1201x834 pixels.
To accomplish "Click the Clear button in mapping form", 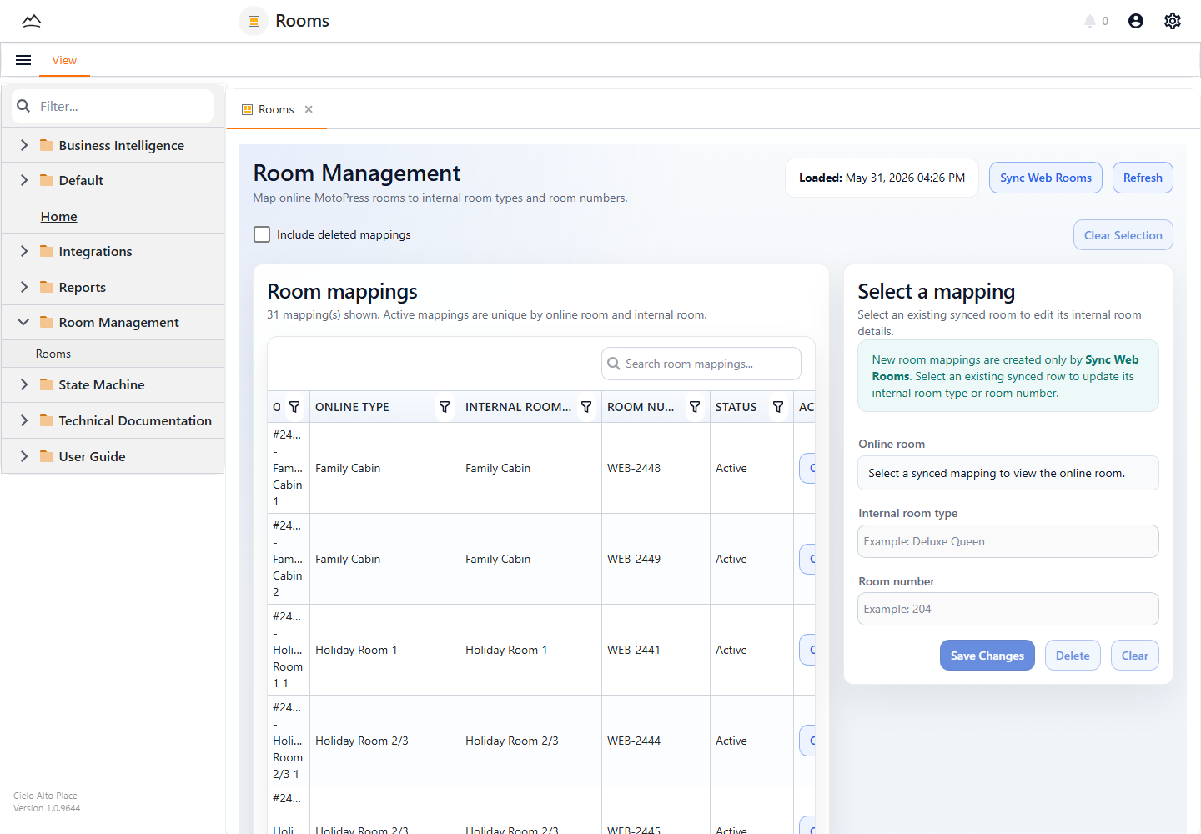I will (x=1134, y=656).
